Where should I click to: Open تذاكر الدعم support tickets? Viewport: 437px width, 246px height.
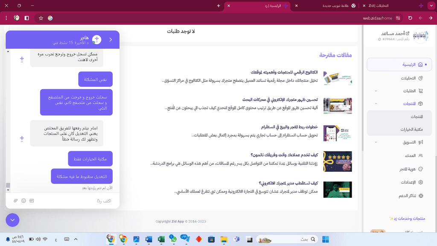pyautogui.click(x=407, y=196)
